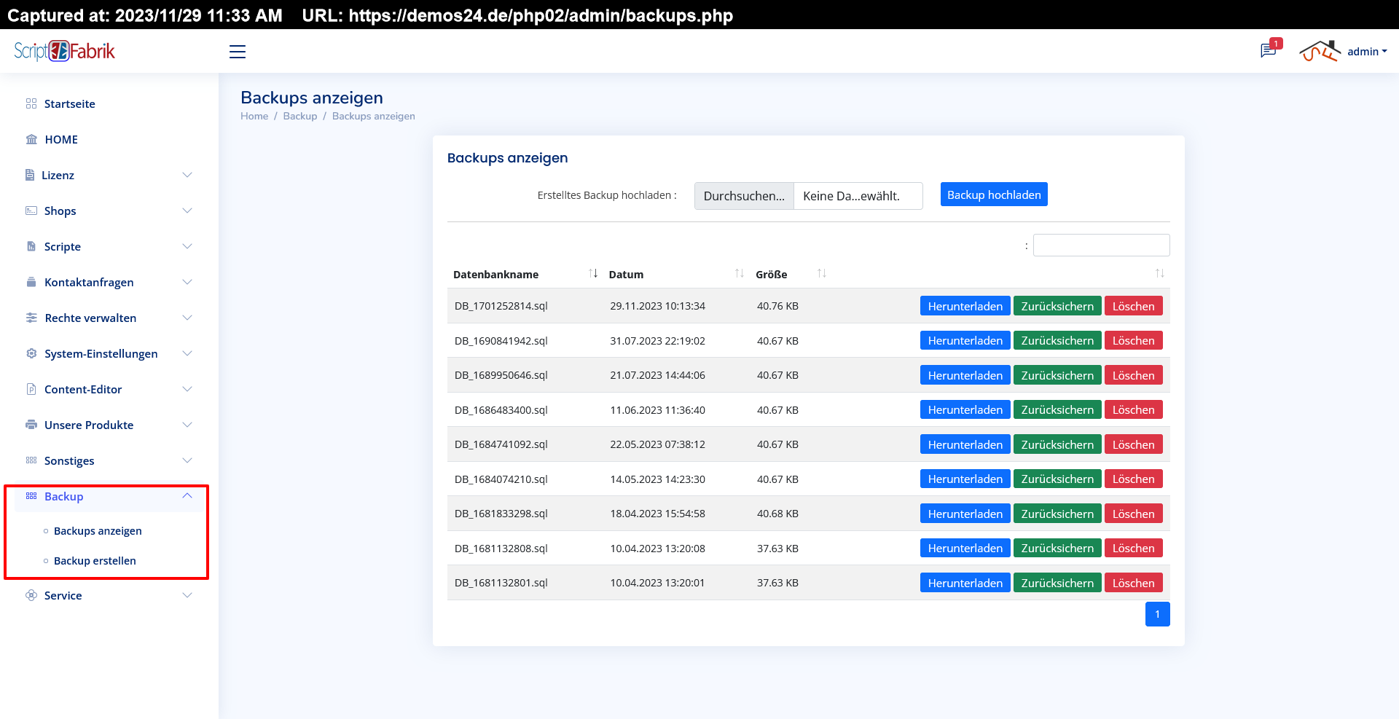
Task: Click the Service lifebuoy icon
Action: pos(31,595)
